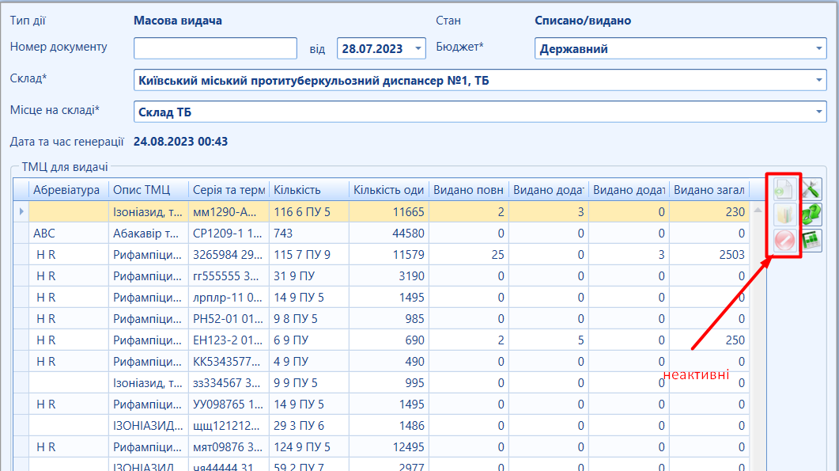This screenshot has height=471, width=839.
Task: Sort by the Серія та терм column header
Action: 229,190
